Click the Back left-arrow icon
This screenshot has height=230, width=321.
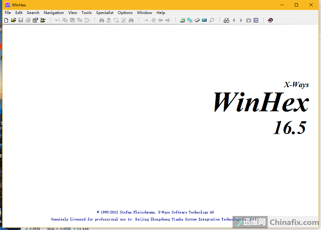(160, 20)
